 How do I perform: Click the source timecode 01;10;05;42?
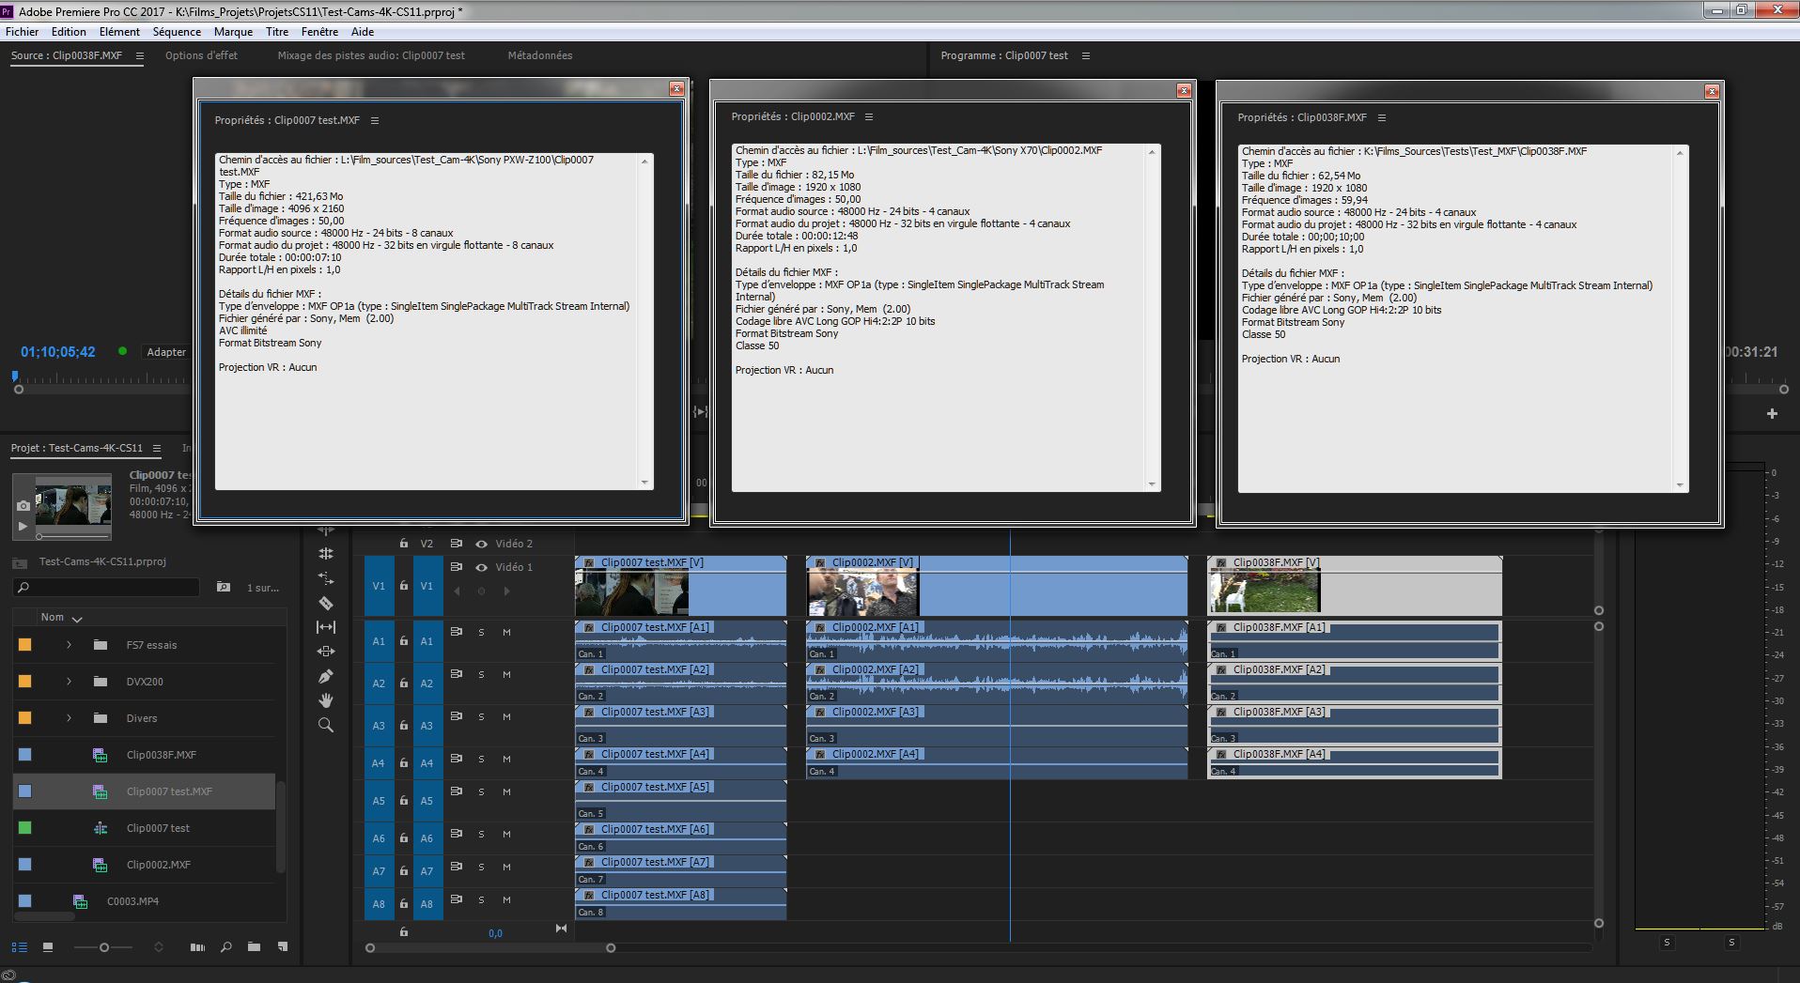[x=58, y=352]
